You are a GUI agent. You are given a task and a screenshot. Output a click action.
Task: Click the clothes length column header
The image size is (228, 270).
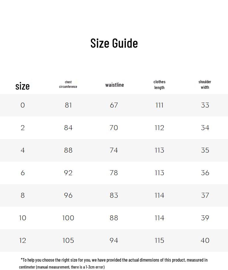click(x=159, y=85)
